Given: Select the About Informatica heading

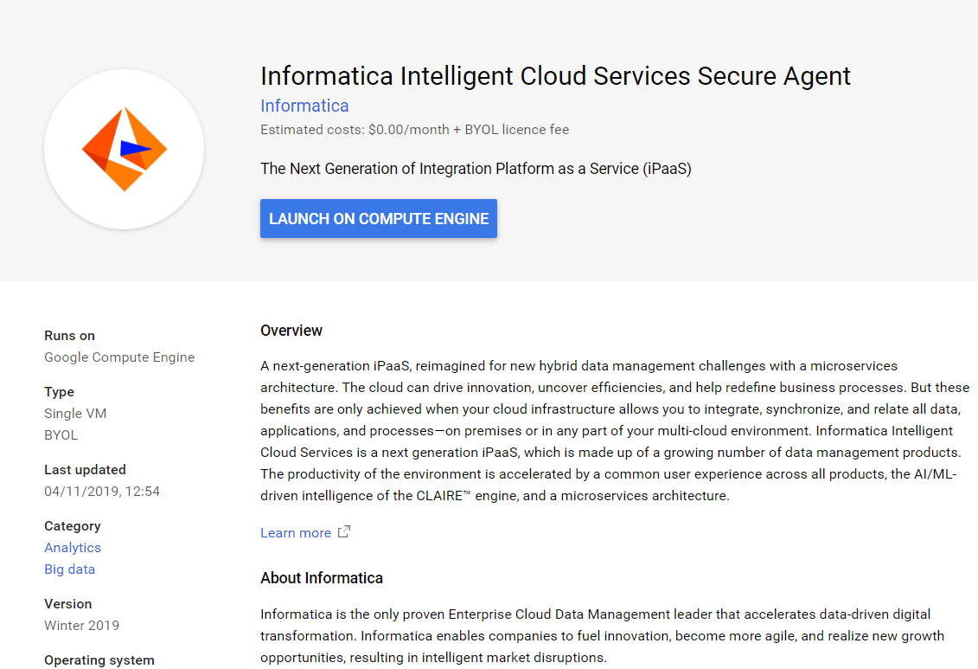Looking at the screenshot, I should point(322,577).
